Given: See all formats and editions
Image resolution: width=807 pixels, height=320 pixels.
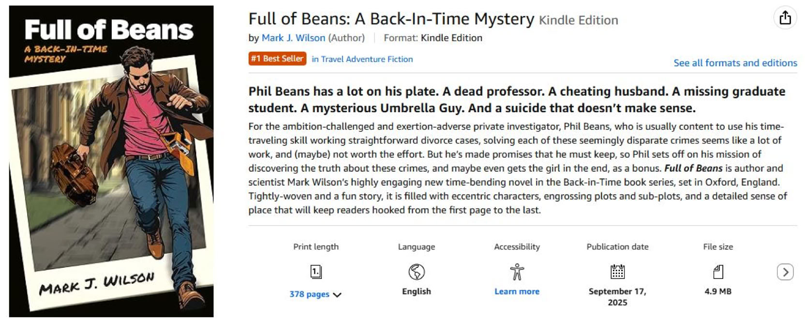Looking at the screenshot, I should tap(735, 63).
